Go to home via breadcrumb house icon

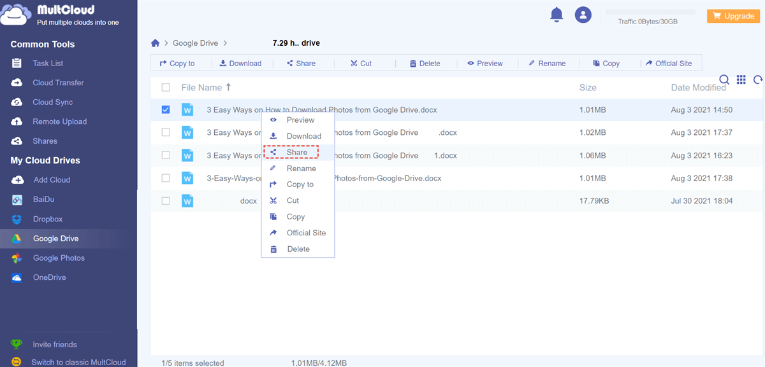[155, 43]
